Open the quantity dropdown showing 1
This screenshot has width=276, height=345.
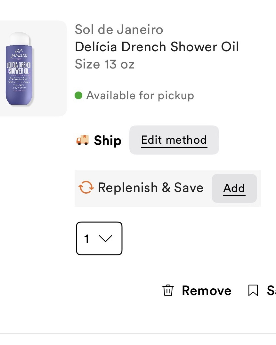99,238
